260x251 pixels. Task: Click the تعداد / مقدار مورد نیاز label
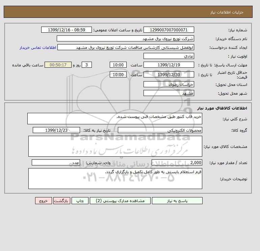click(x=228, y=163)
